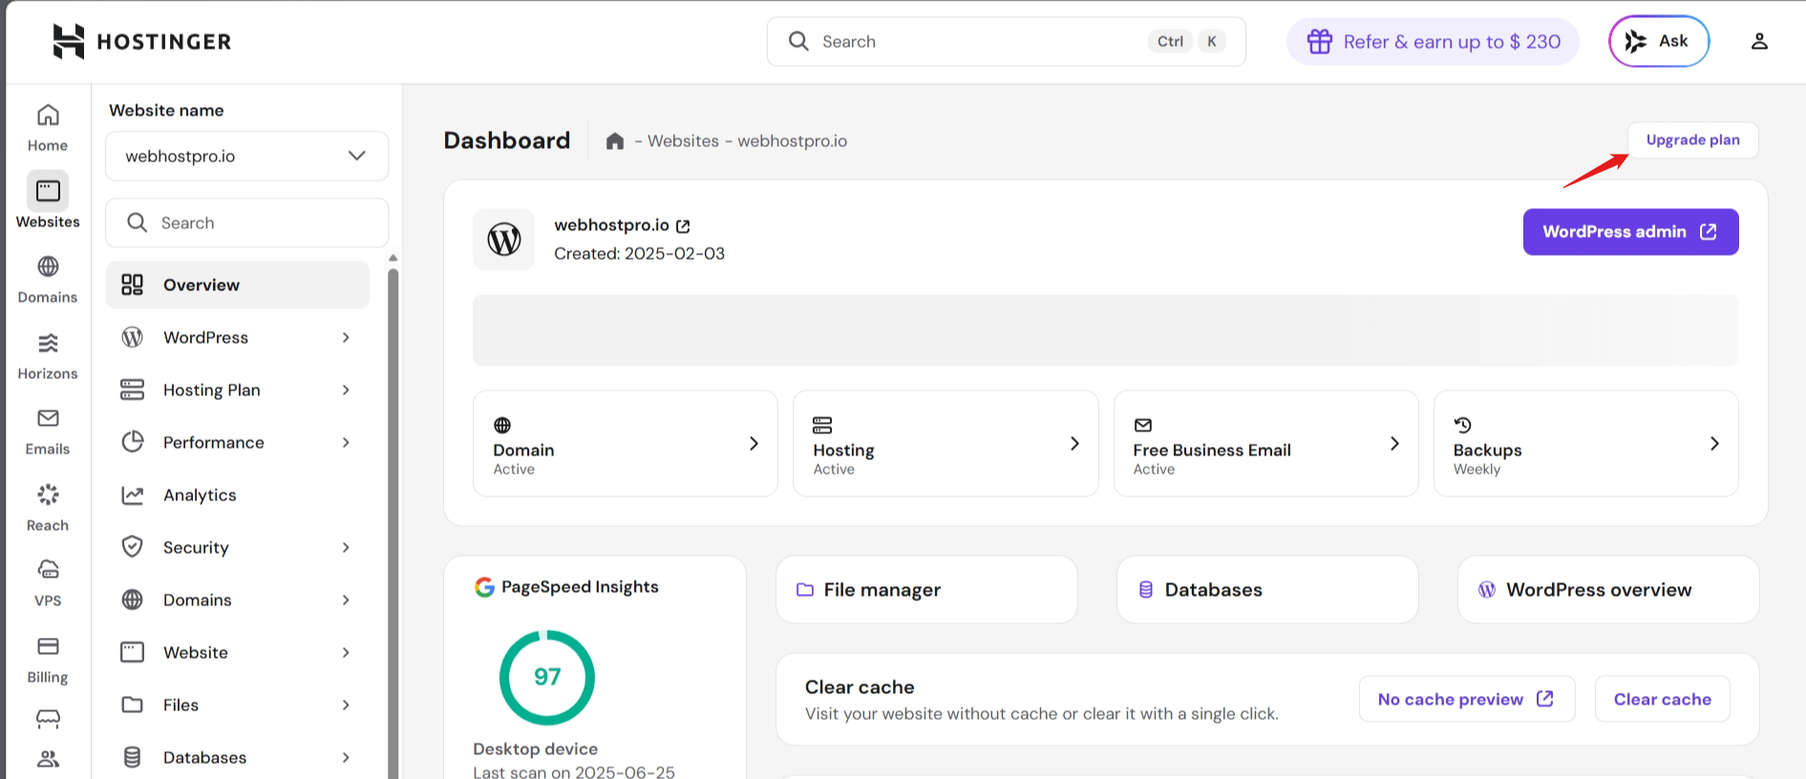Open the Domains globe icon in left rail
The height and width of the screenshot is (779, 1806).
pyautogui.click(x=48, y=266)
